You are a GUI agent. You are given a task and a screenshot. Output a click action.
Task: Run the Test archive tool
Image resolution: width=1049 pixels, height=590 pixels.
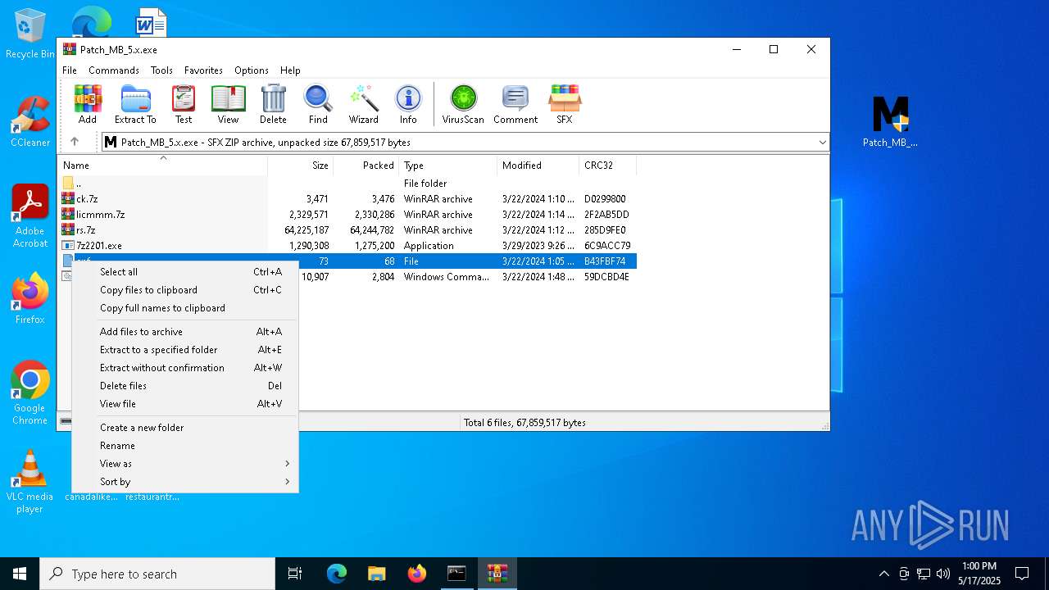(184, 104)
